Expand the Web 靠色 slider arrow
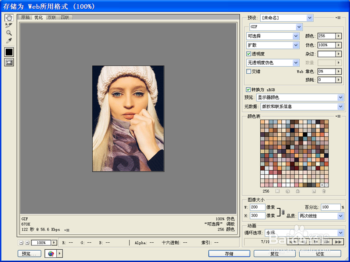Screen dimensions: 350x262 coord(339,72)
